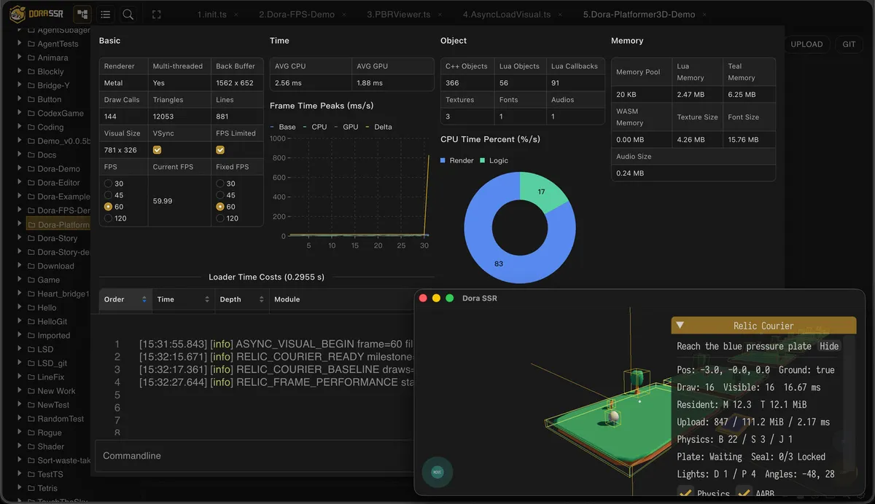
Task: Open the list view toolbar icon
Action: click(106, 14)
